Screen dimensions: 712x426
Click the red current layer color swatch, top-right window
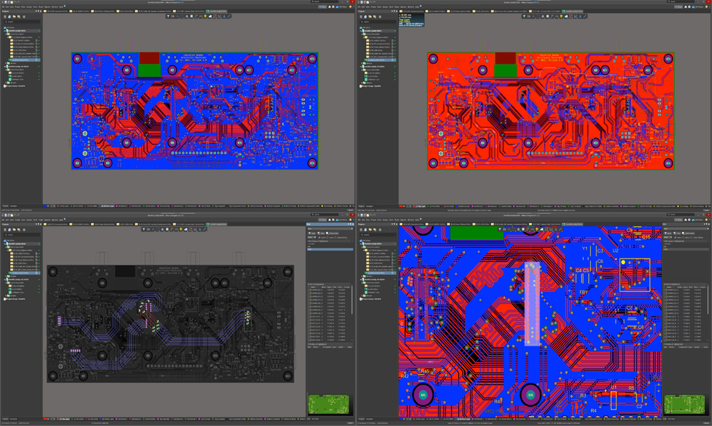point(400,206)
